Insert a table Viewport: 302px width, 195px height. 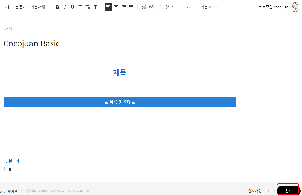point(159,7)
